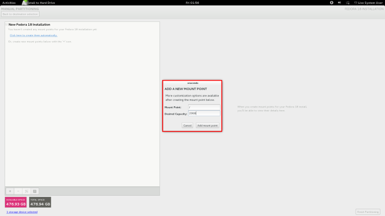Open the 1 storage device selected link

[x=22, y=212]
